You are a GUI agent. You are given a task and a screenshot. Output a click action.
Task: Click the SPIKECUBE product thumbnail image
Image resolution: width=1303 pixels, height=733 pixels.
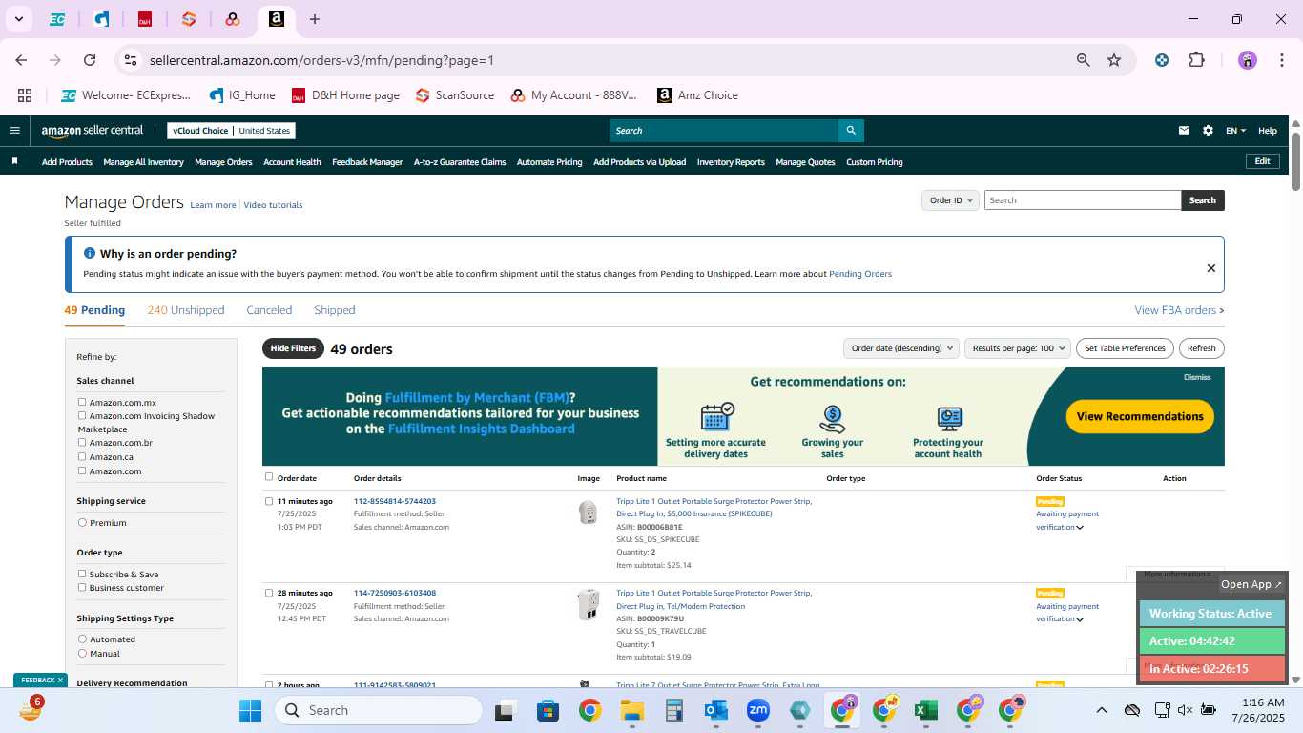[589, 513]
